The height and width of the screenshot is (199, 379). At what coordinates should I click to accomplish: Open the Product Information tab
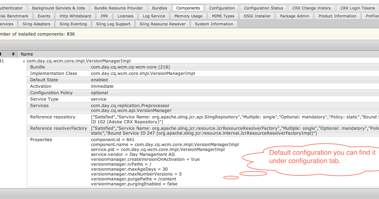[x=337, y=16]
